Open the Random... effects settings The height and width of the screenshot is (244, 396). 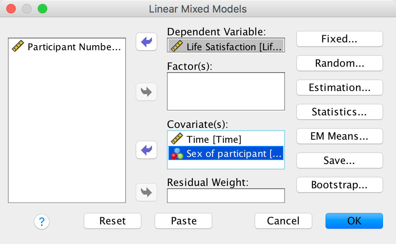tap(339, 63)
